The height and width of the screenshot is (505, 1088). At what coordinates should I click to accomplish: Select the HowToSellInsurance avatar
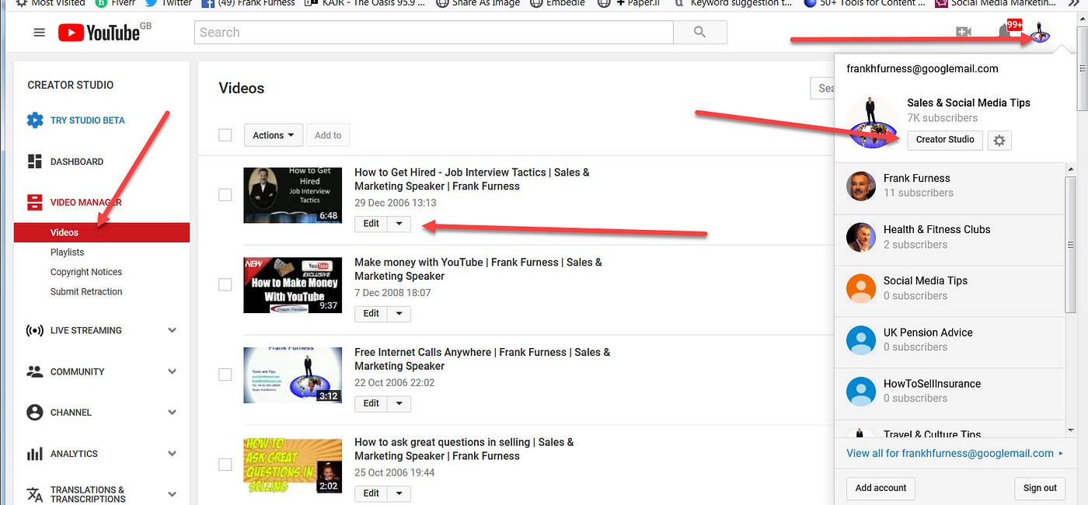point(860,391)
